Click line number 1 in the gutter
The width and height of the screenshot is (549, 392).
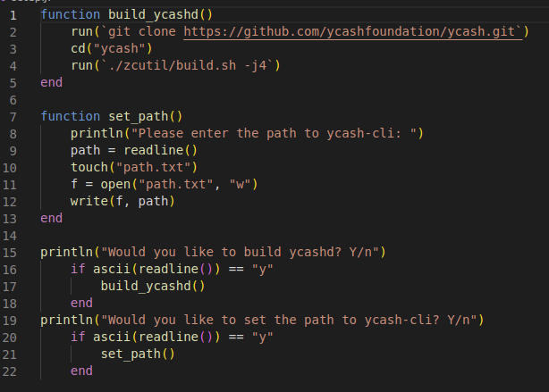13,15
